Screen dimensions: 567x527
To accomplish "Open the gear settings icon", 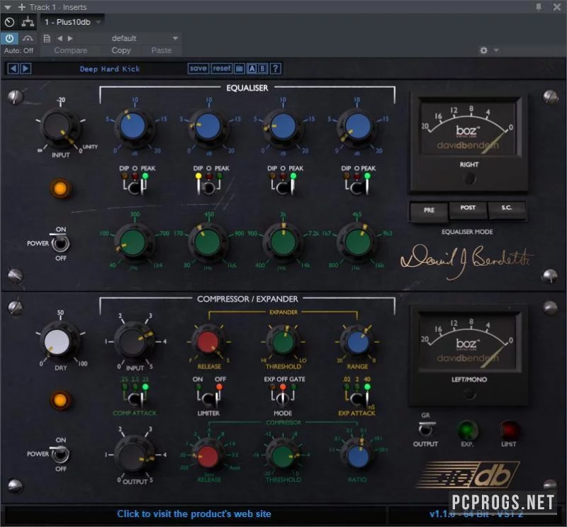I will point(483,50).
